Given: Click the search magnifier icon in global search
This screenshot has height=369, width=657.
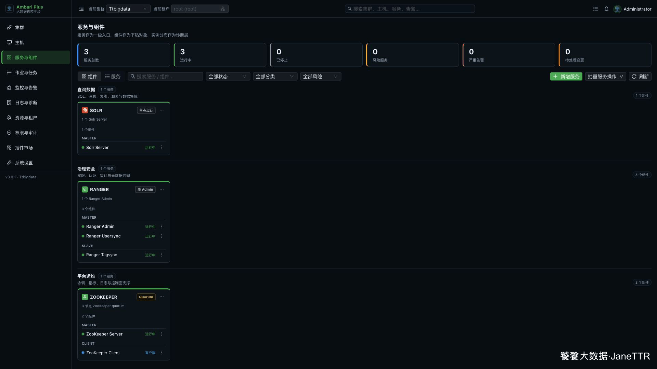Looking at the screenshot, I should point(350,9).
